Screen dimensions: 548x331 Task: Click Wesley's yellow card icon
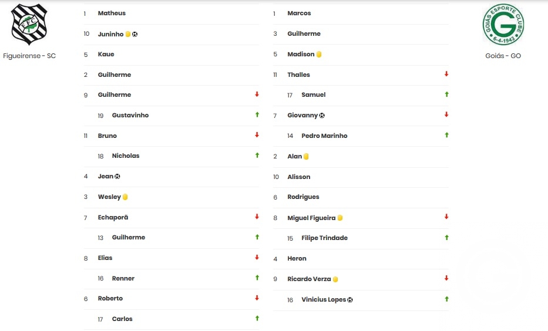[125, 197]
